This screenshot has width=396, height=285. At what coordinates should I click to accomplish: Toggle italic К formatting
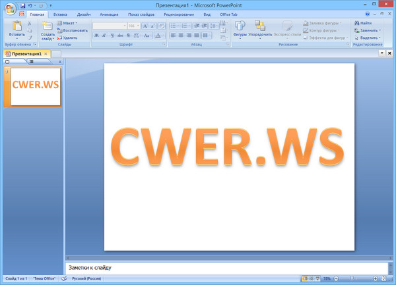tap(104, 36)
